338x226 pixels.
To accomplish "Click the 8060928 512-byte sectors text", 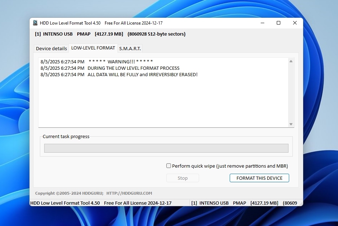I will pyautogui.click(x=156, y=34).
